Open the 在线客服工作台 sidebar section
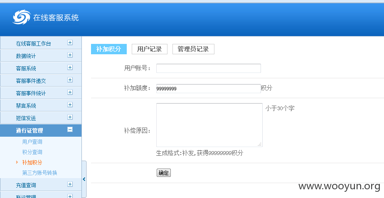384x198 pixels. point(41,43)
